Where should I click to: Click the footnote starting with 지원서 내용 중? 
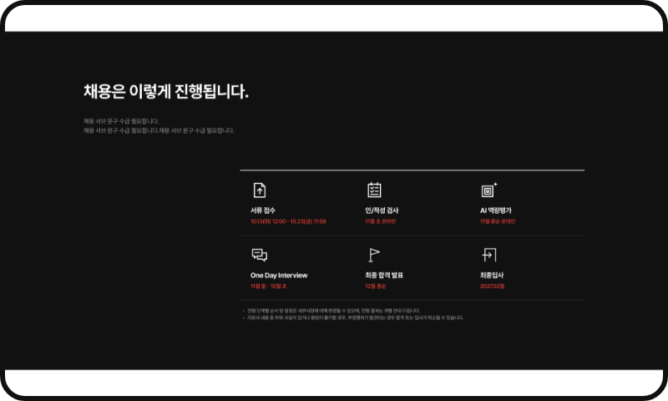click(x=355, y=318)
